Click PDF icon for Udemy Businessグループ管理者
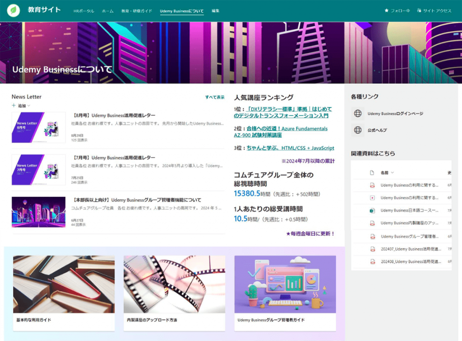 [x=372, y=237]
